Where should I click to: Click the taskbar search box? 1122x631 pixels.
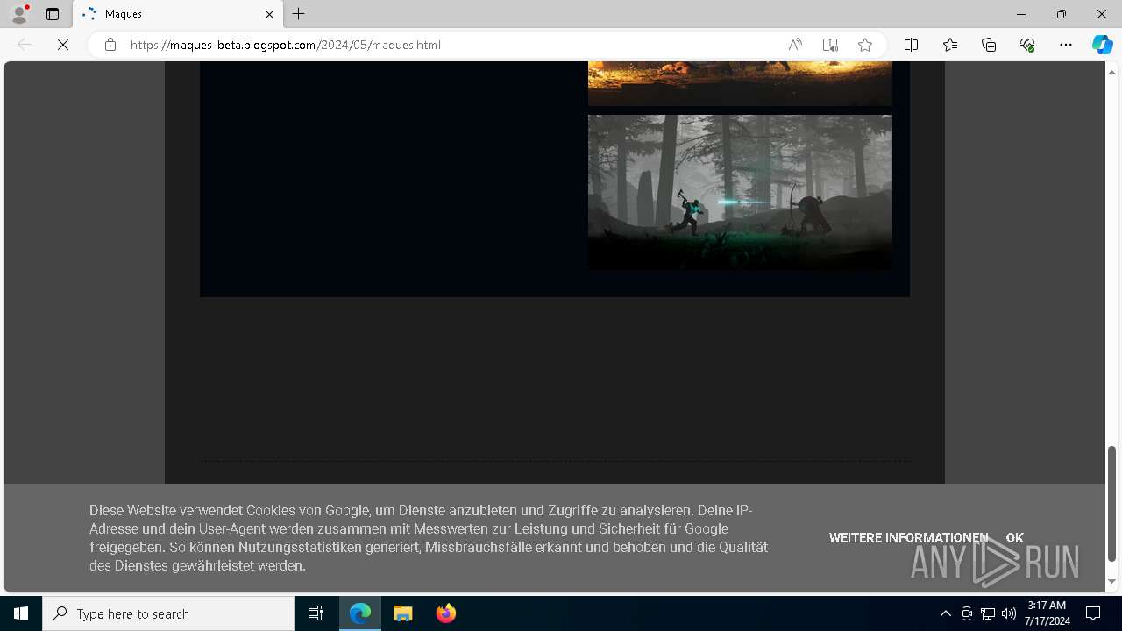tap(168, 613)
